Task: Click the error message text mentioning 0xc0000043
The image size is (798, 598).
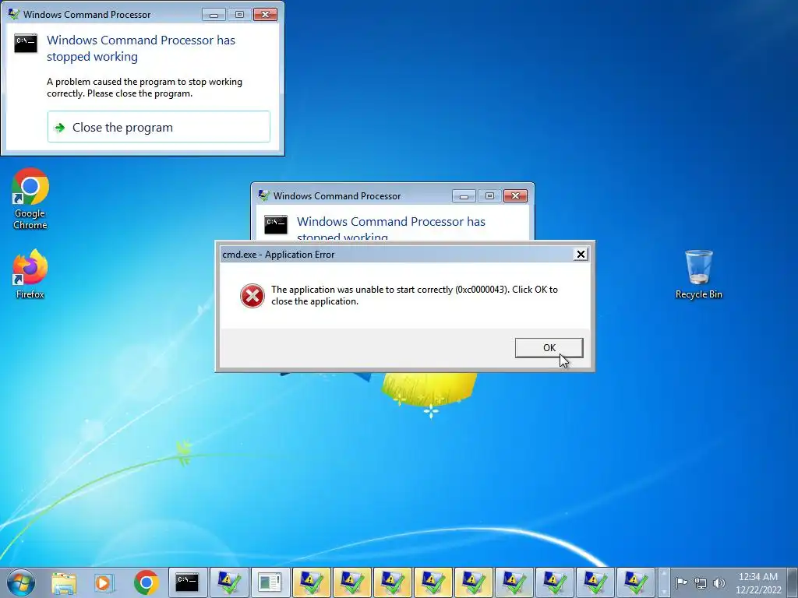Action: click(x=415, y=295)
